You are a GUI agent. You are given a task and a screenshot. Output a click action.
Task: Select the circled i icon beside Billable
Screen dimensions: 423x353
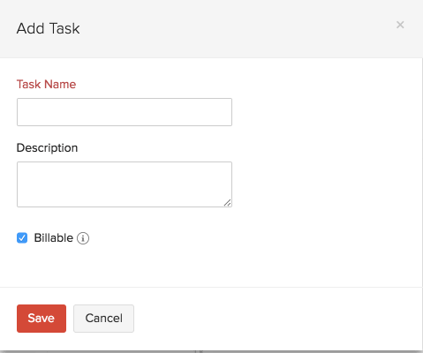click(83, 238)
